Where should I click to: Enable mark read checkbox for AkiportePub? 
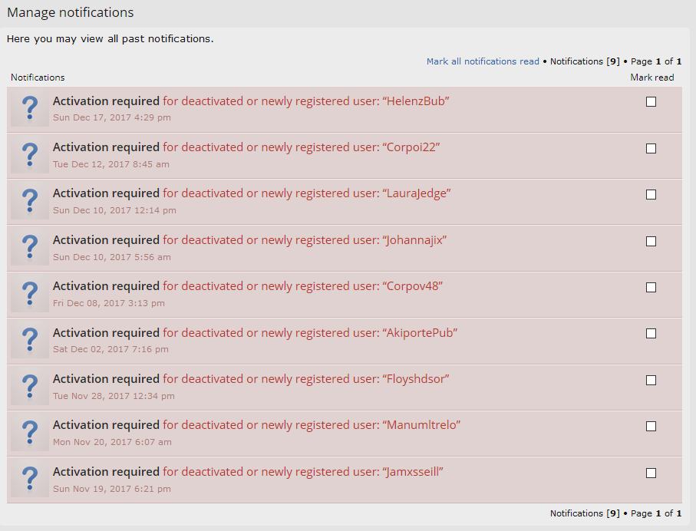tap(651, 334)
